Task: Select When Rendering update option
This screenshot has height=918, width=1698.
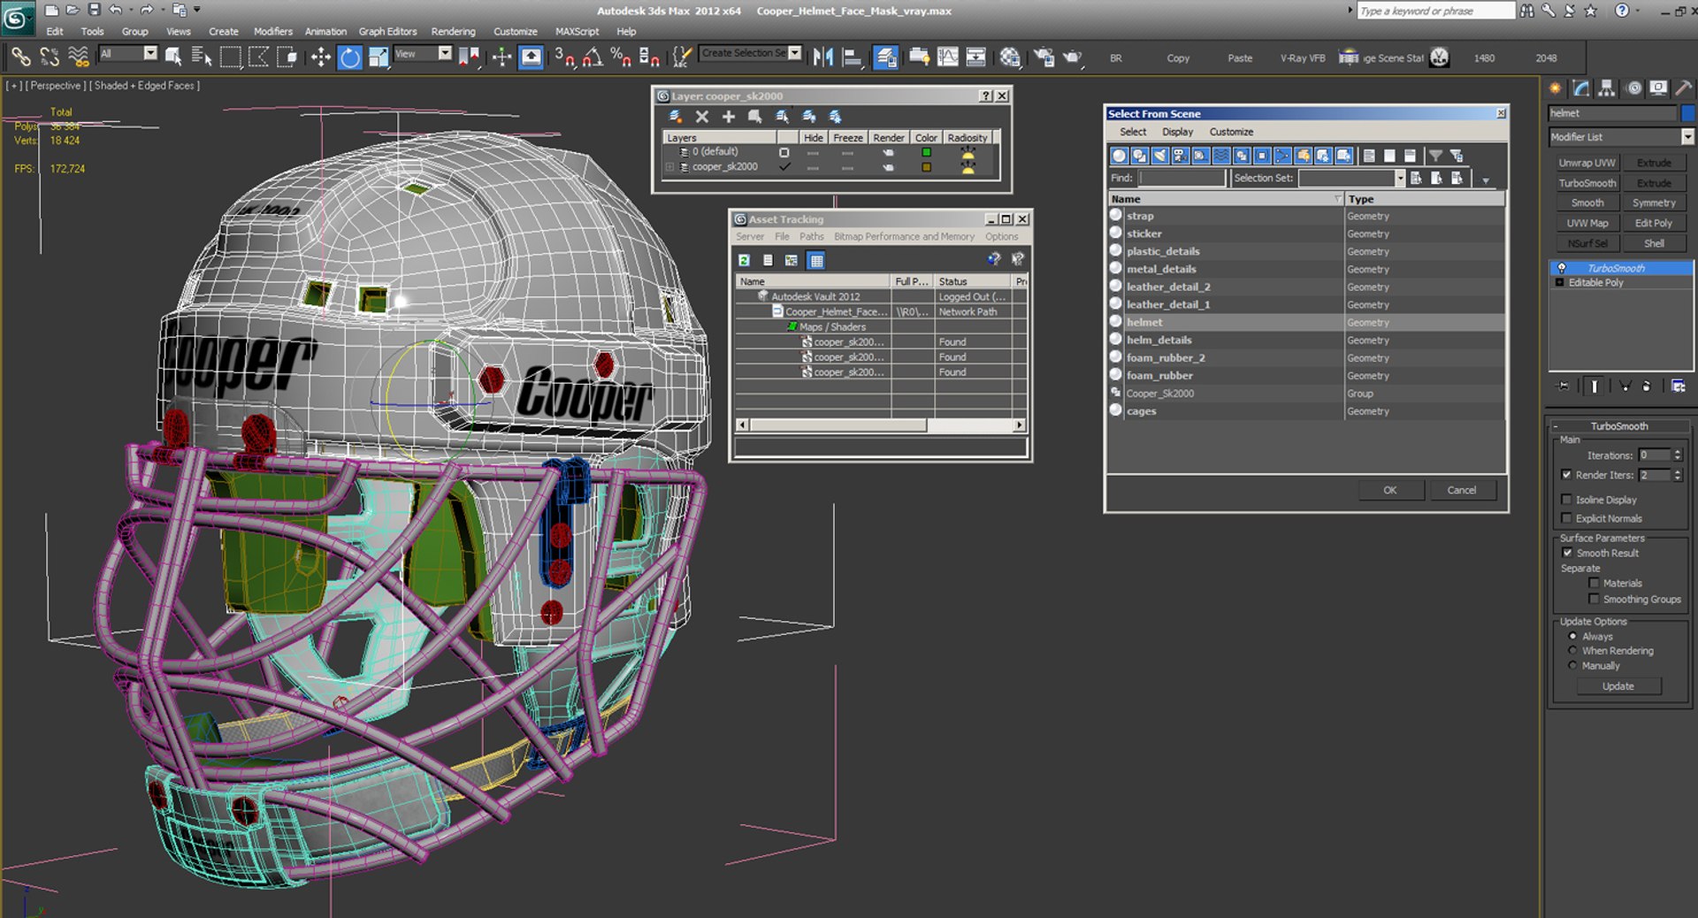Action: pos(1572,650)
